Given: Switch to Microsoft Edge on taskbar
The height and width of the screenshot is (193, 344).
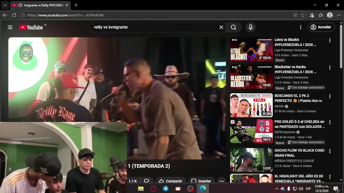Looking at the screenshot, I should click(x=203, y=189).
